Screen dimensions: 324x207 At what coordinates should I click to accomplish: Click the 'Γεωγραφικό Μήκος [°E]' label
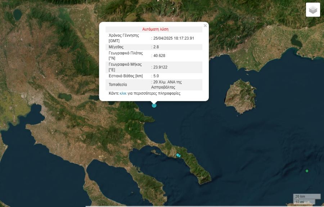click(125, 67)
